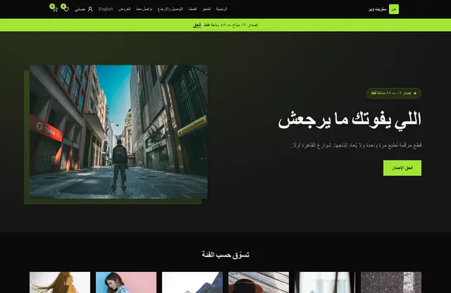
Task: Open the تواصل معنا nav item
Action: click(x=144, y=9)
